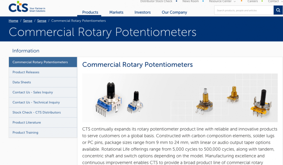Image resolution: width=283 pixels, height=165 pixels.
Task: Open Product Training in sidebar
Action: click(43, 132)
